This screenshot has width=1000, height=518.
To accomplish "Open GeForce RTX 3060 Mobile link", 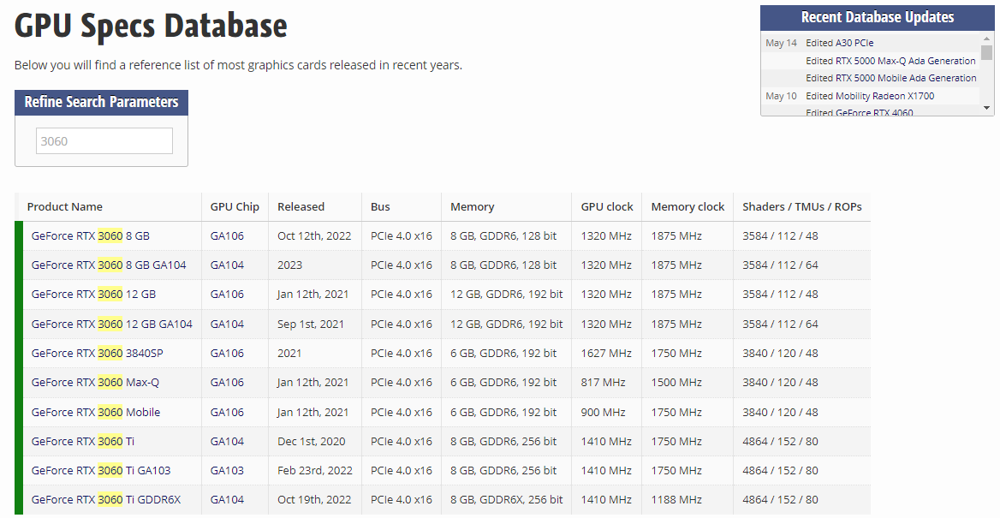I will [x=96, y=412].
